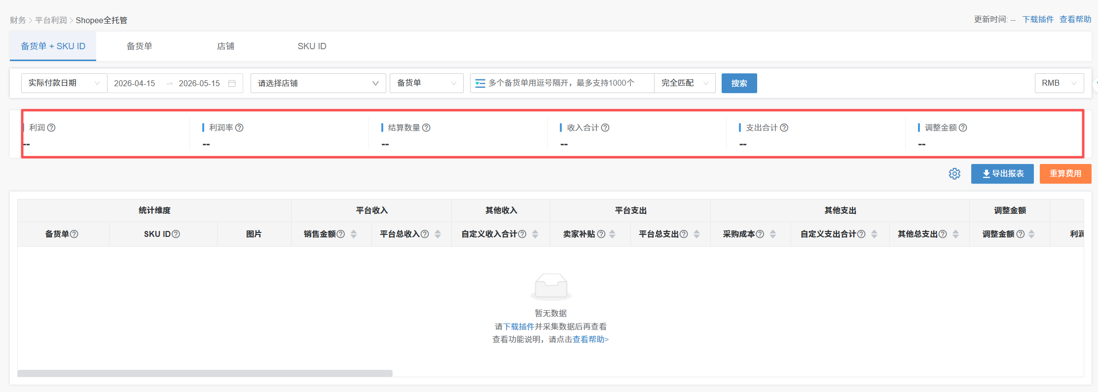Click help icon next to 结算数量
The image size is (1098, 392).
click(426, 128)
